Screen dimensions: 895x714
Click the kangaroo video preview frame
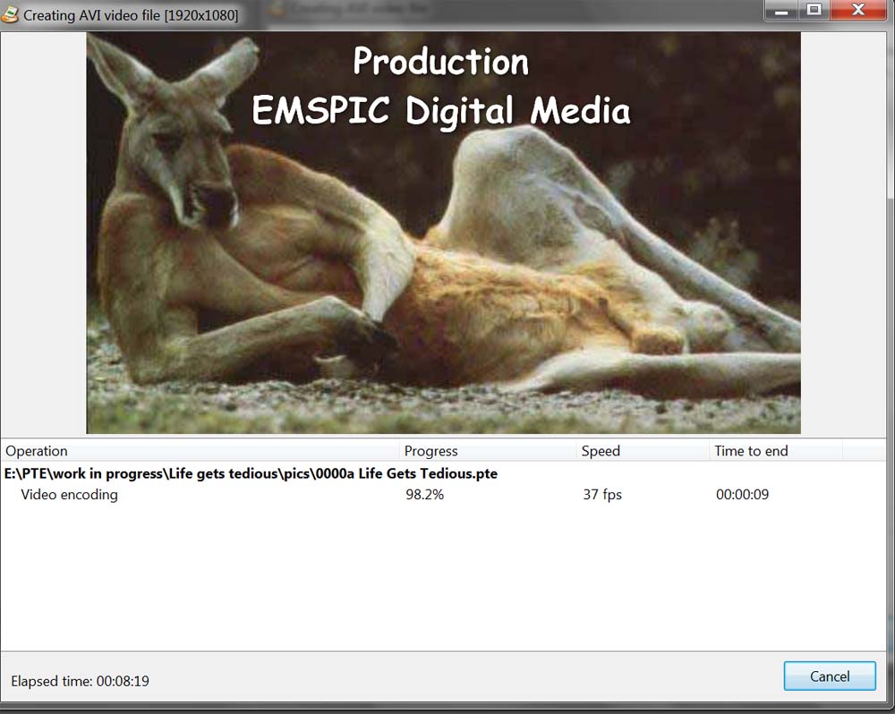[x=444, y=233]
